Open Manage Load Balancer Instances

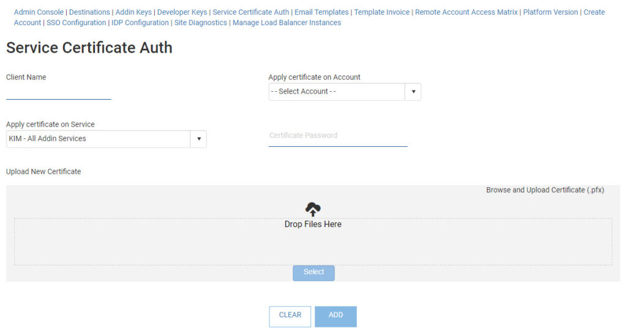pos(287,23)
